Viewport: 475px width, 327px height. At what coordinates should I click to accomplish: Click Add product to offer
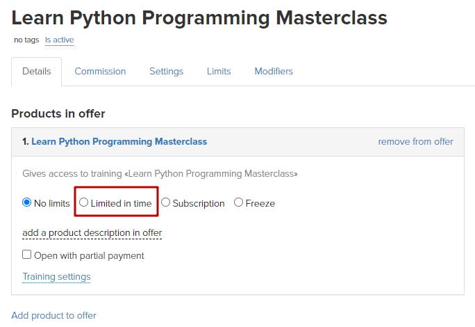pyautogui.click(x=53, y=315)
